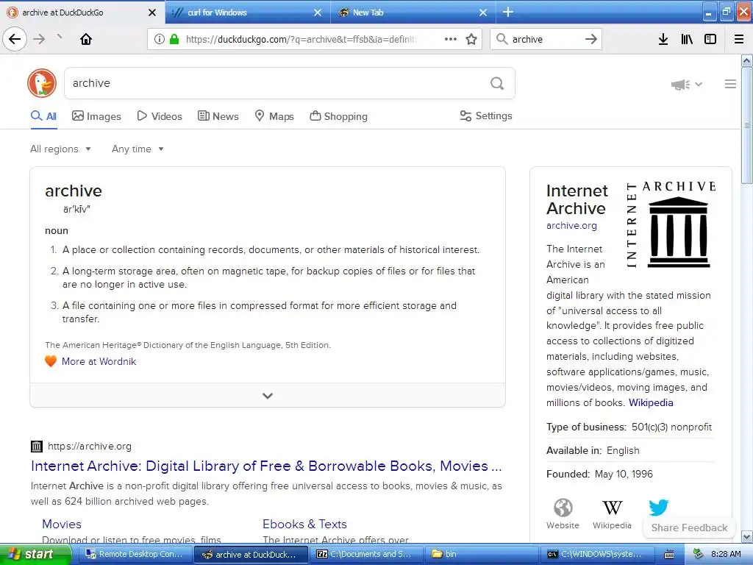Go back to the previous page
The image size is (753, 565).
[15, 39]
